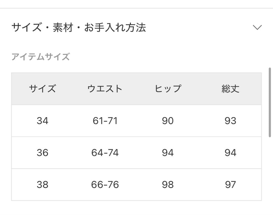The width and height of the screenshot is (273, 215).
Task: Click the hip measurement 90 cell
Action: [x=168, y=121]
